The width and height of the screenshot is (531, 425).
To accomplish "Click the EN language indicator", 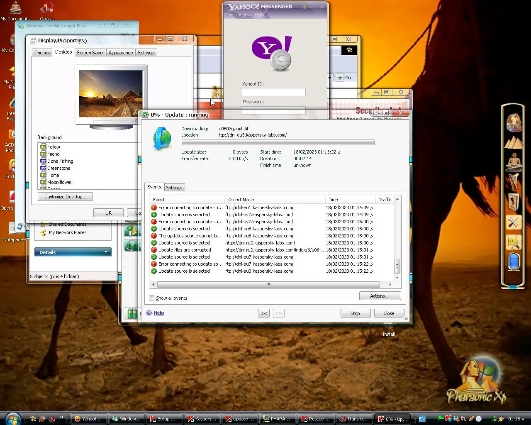I will coord(422,419).
